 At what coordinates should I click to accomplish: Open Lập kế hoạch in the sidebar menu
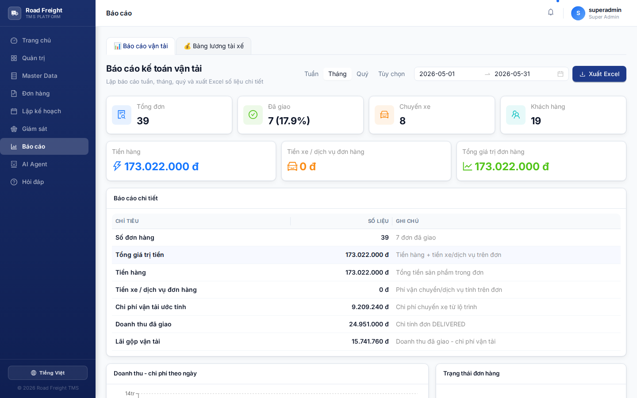[x=44, y=111]
